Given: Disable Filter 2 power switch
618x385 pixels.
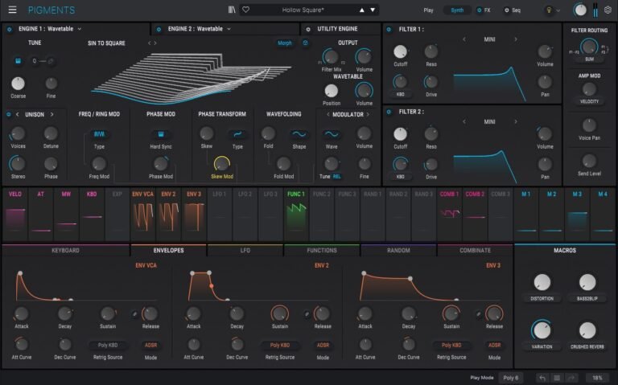Looking at the screenshot, I should 389,113.
